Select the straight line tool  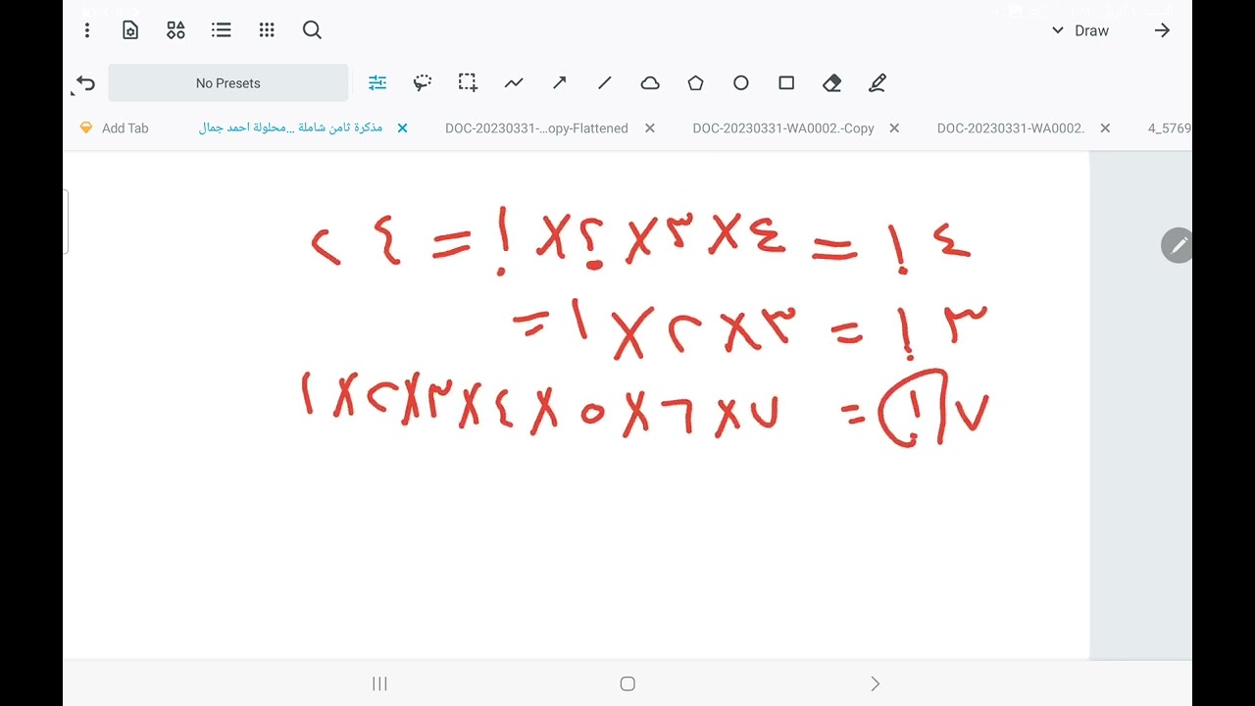(605, 83)
